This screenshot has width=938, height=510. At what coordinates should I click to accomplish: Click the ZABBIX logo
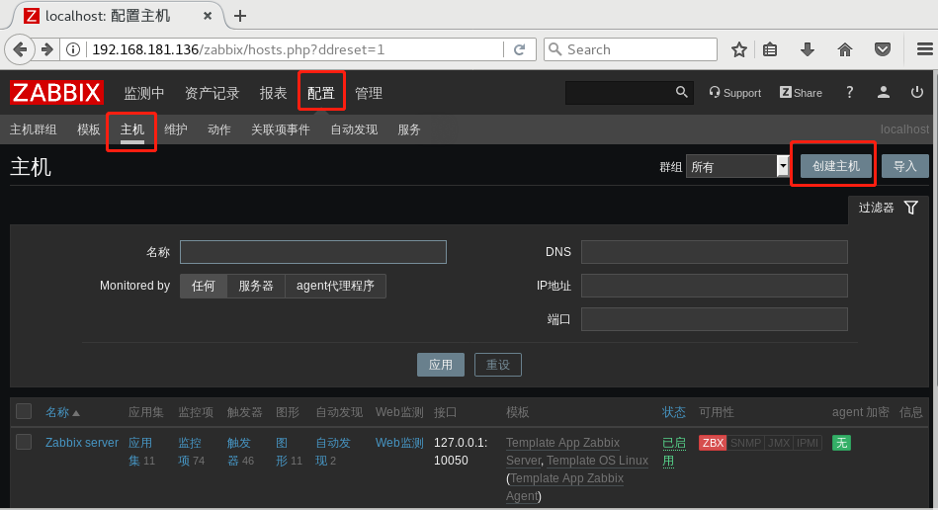click(x=56, y=93)
